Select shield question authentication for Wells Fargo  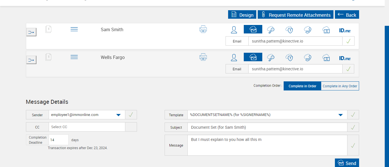(289, 58)
